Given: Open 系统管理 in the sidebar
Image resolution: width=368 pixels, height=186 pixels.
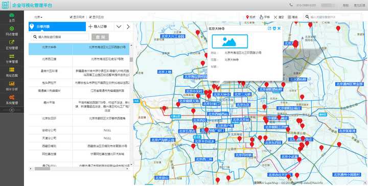Looking at the screenshot, I should coord(12,100).
